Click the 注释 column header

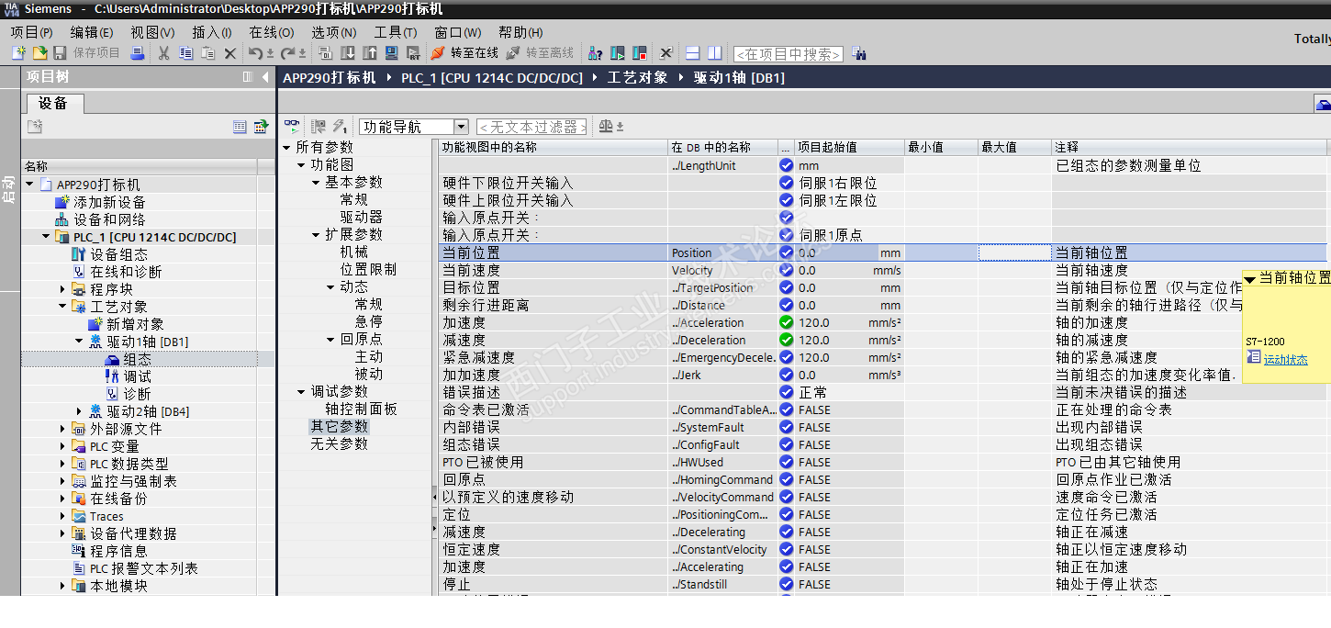click(1189, 147)
